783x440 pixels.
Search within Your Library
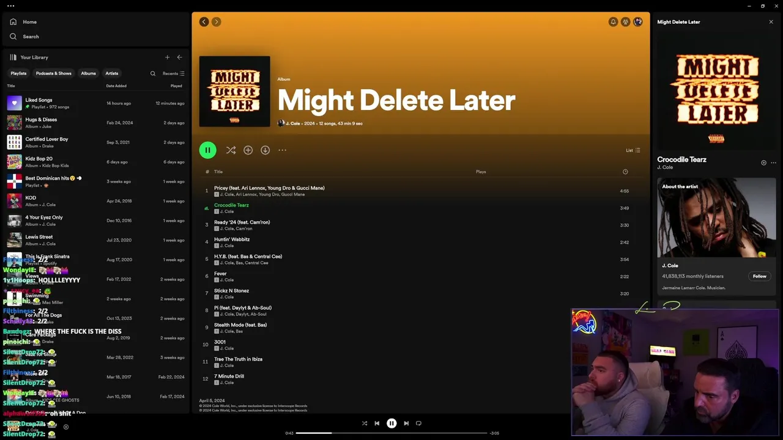pos(153,73)
